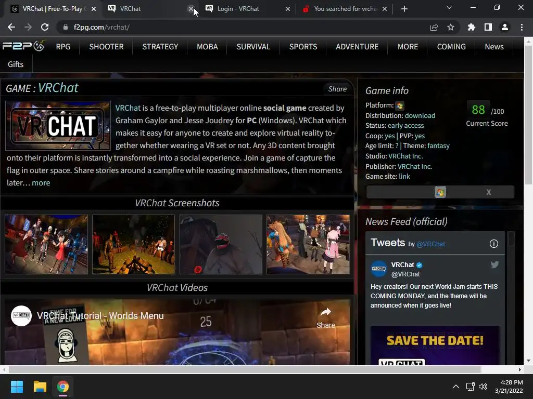The image size is (533, 399).
Task: Click the network tray icon
Action: (x=471, y=387)
